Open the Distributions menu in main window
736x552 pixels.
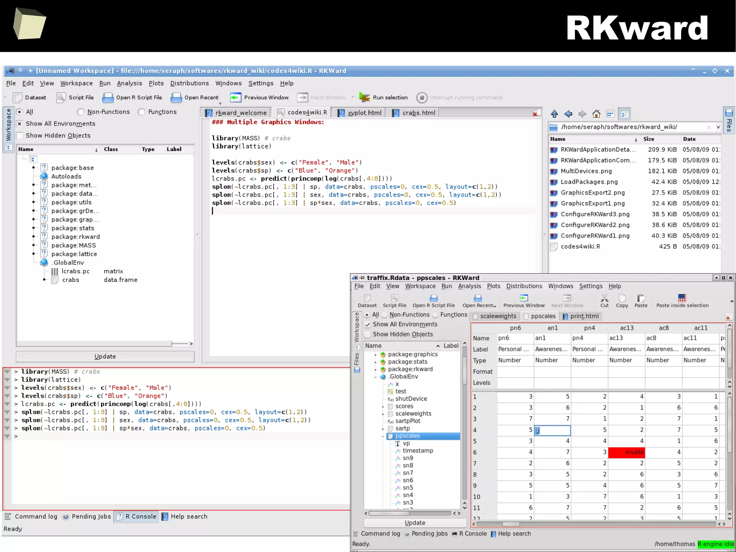[x=189, y=83]
